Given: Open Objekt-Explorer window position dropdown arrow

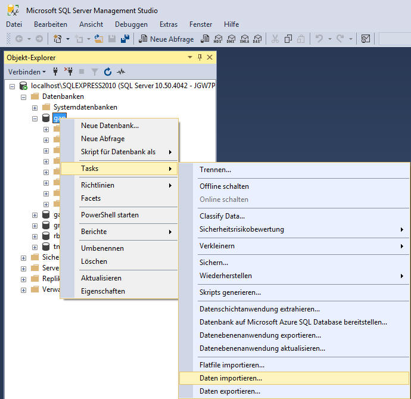Looking at the screenshot, I should [x=190, y=57].
